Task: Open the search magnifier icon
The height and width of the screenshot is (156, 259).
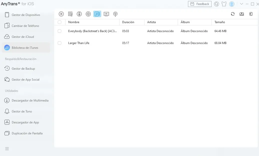Action: pos(216,4)
